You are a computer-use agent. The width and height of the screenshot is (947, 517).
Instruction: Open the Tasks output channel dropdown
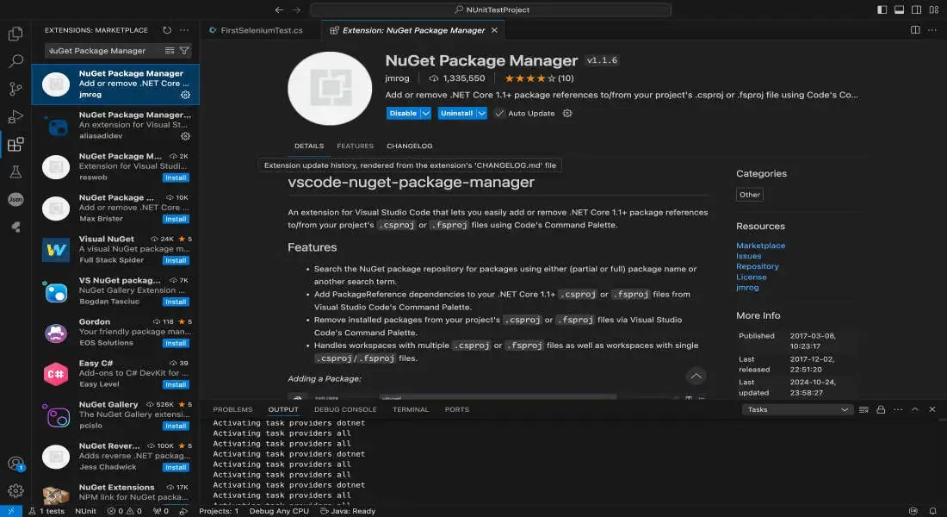797,409
